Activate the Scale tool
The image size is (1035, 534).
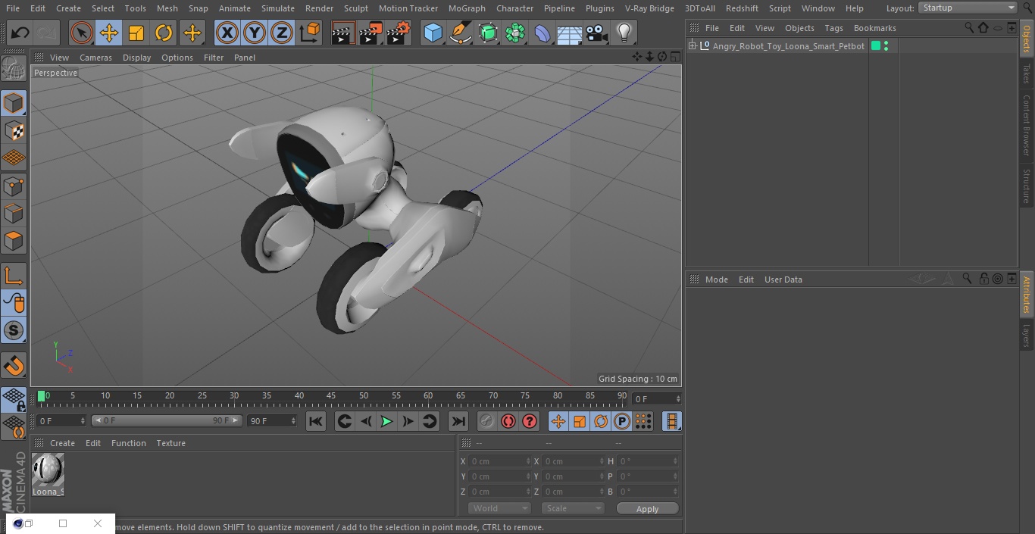click(136, 33)
